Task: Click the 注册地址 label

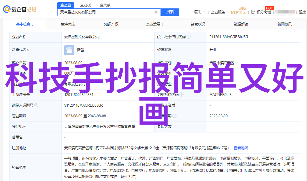Action: (x=19, y=148)
